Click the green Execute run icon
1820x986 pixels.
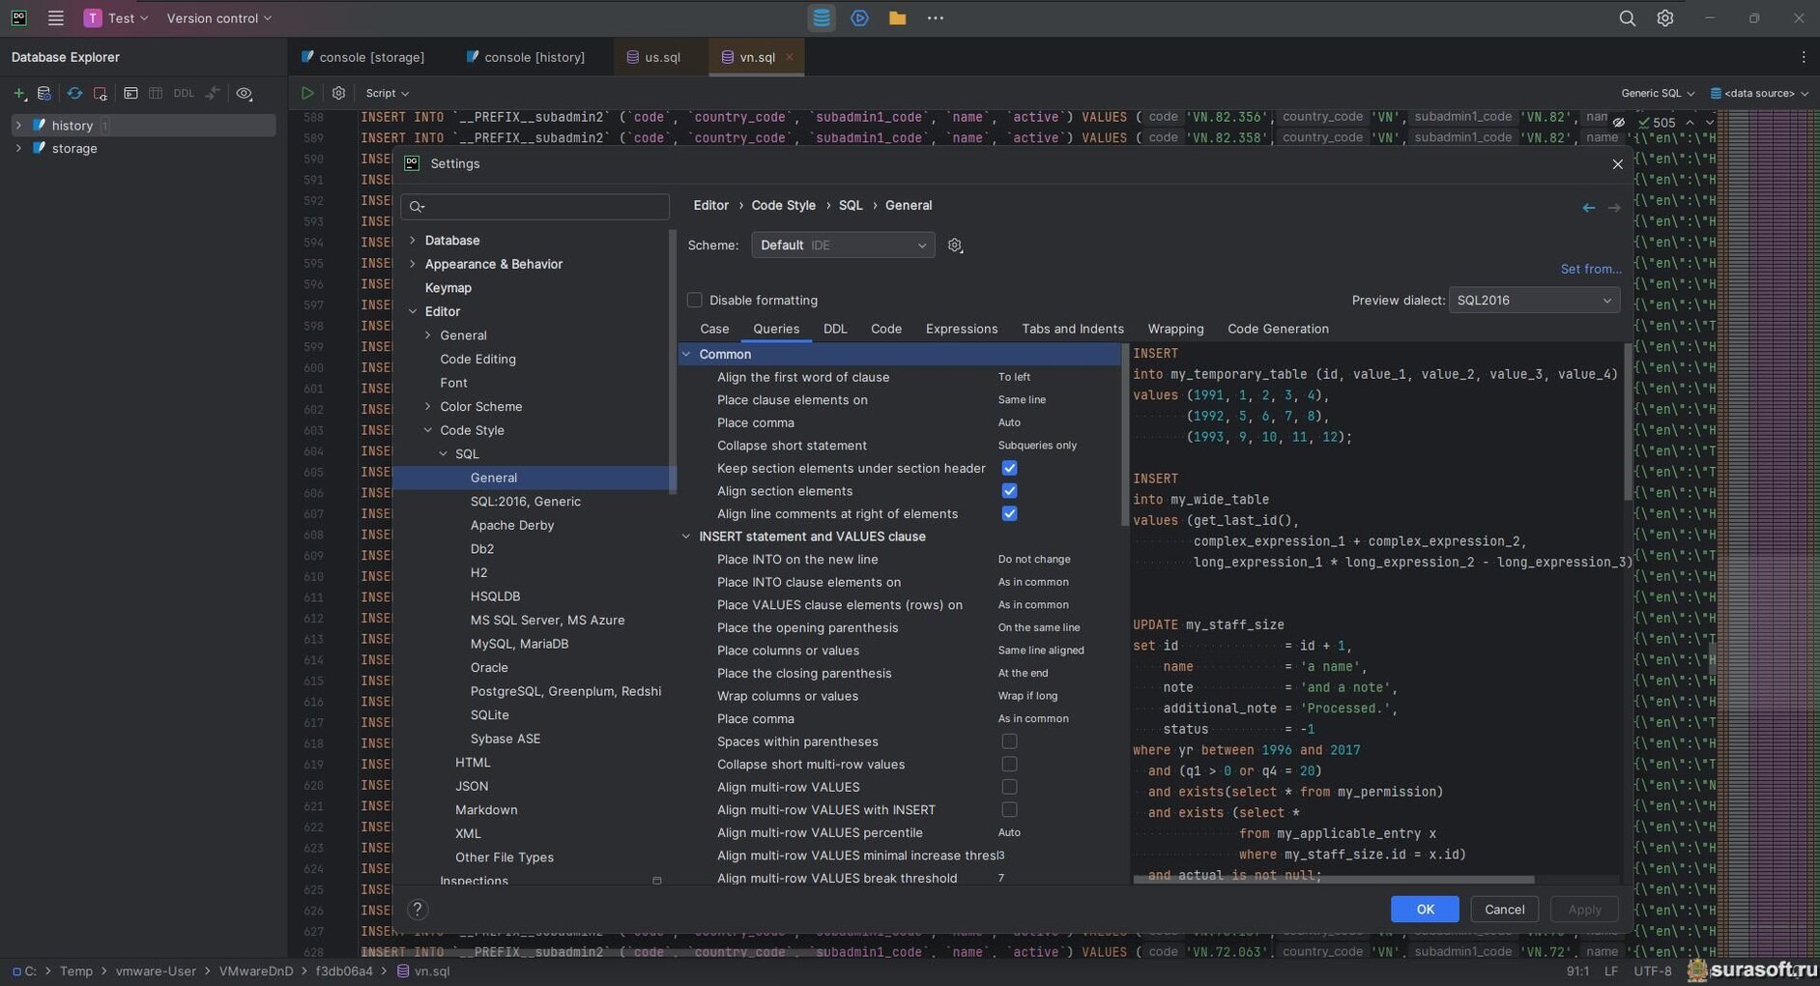(x=307, y=94)
